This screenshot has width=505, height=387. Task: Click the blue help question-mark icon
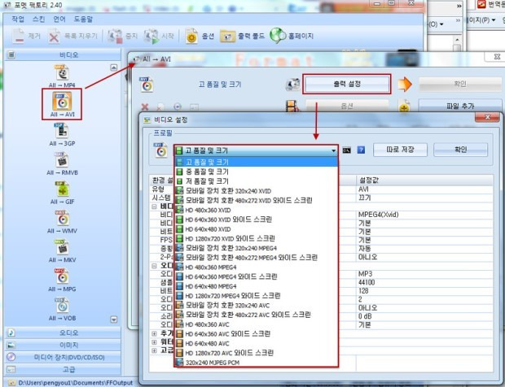361,150
